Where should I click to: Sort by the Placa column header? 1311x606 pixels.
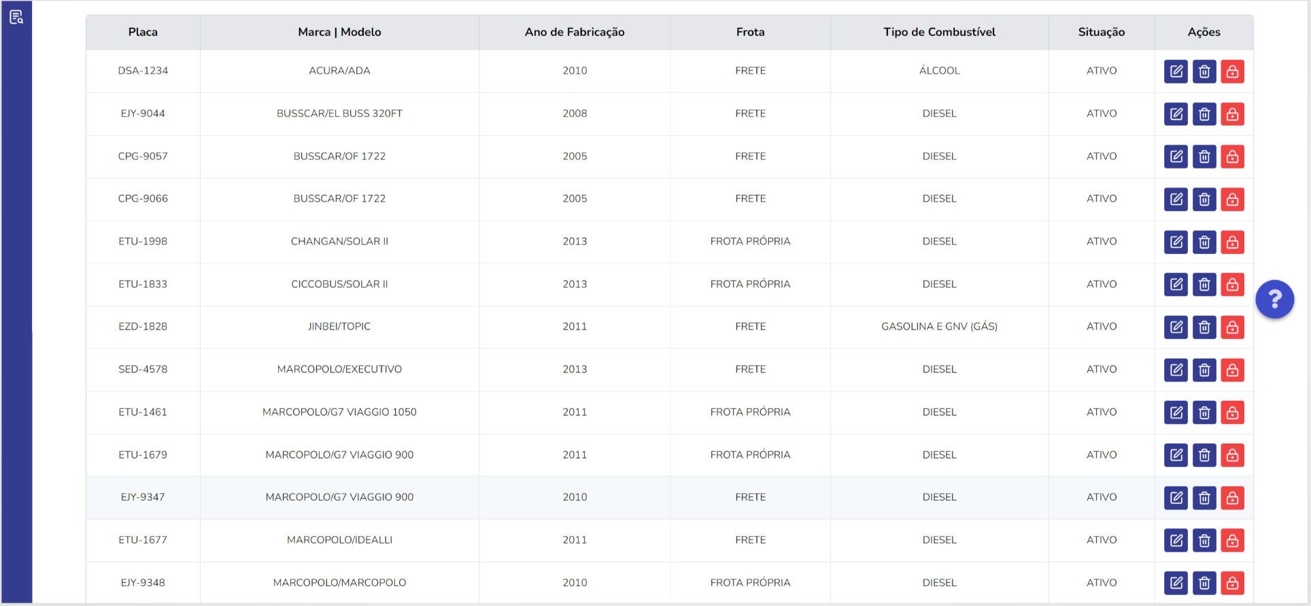pos(143,32)
